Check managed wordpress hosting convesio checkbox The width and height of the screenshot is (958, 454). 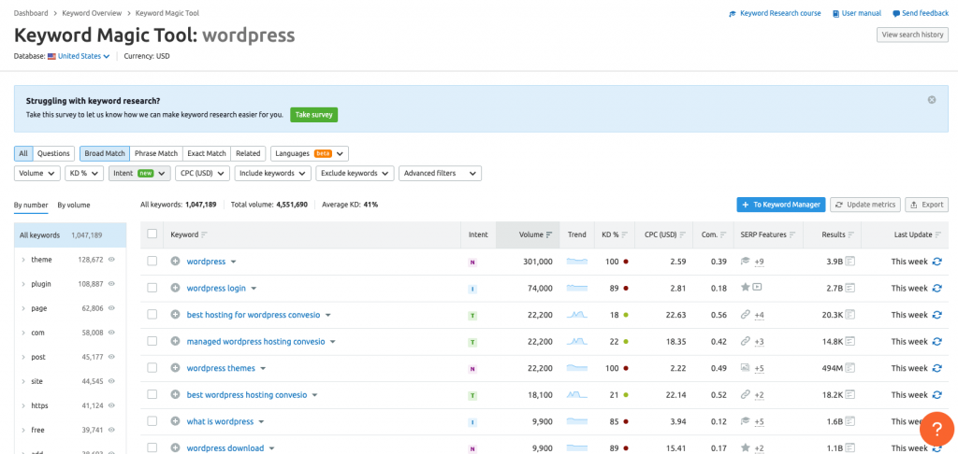click(152, 342)
